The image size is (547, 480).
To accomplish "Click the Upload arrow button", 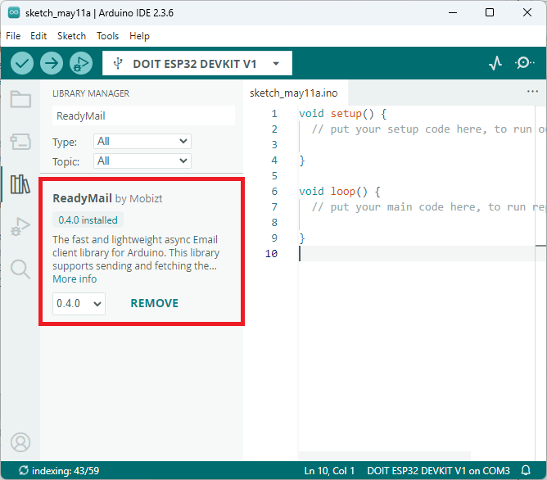I will click(52, 64).
